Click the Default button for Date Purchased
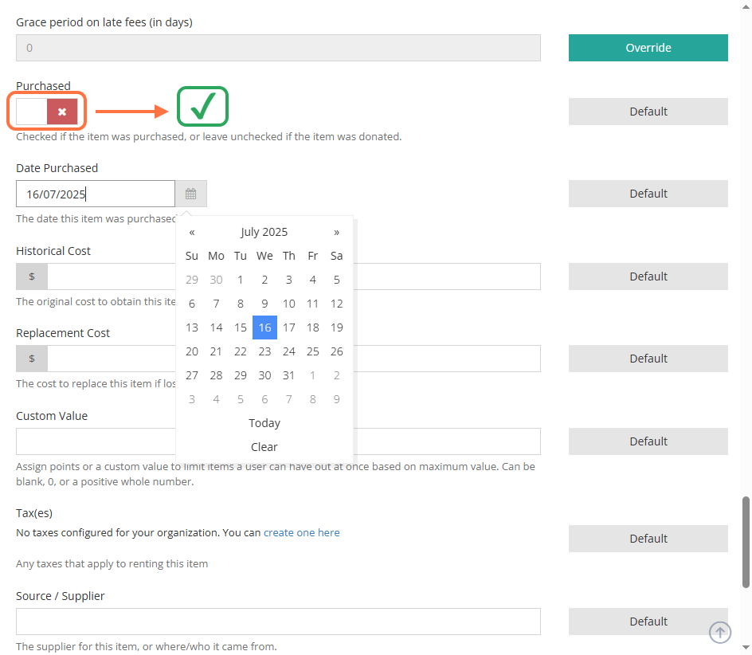Viewport: 752px width, 655px height. pos(648,194)
